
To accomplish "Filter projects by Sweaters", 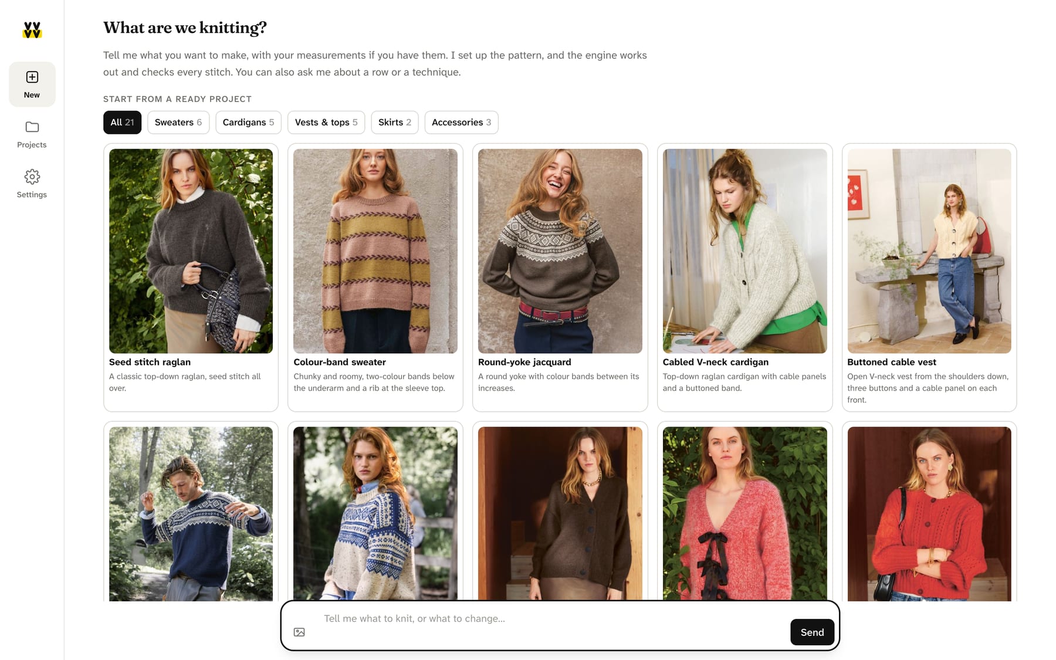I will (x=178, y=122).
